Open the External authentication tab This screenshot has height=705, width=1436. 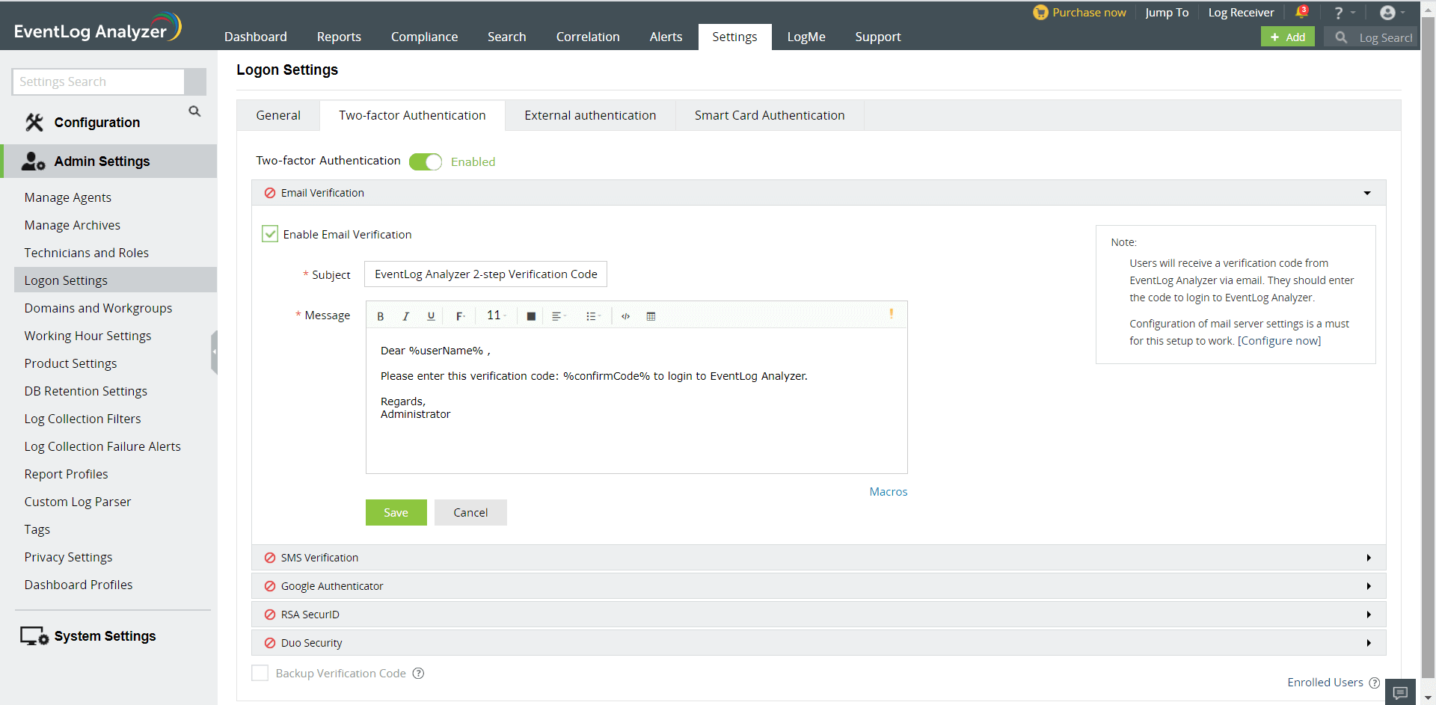pos(590,115)
